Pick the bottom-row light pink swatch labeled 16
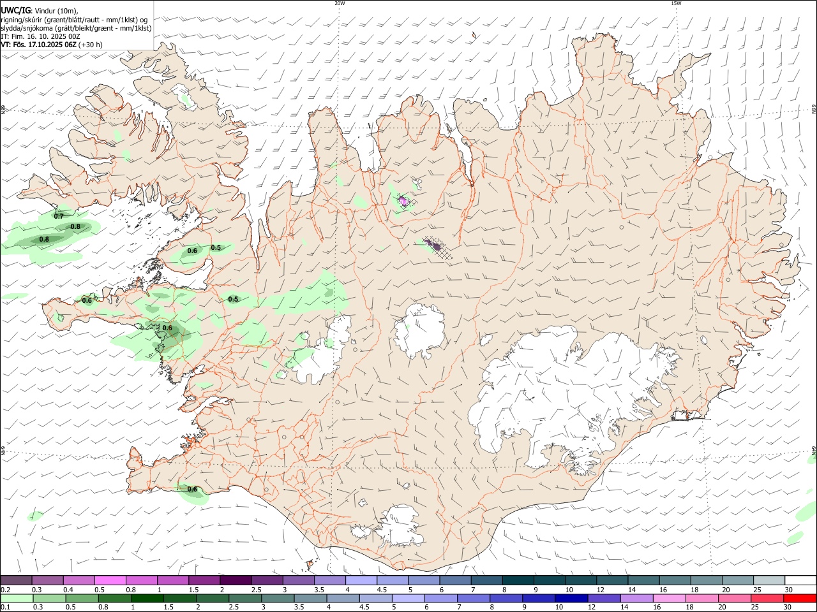817x612 pixels. [670, 598]
